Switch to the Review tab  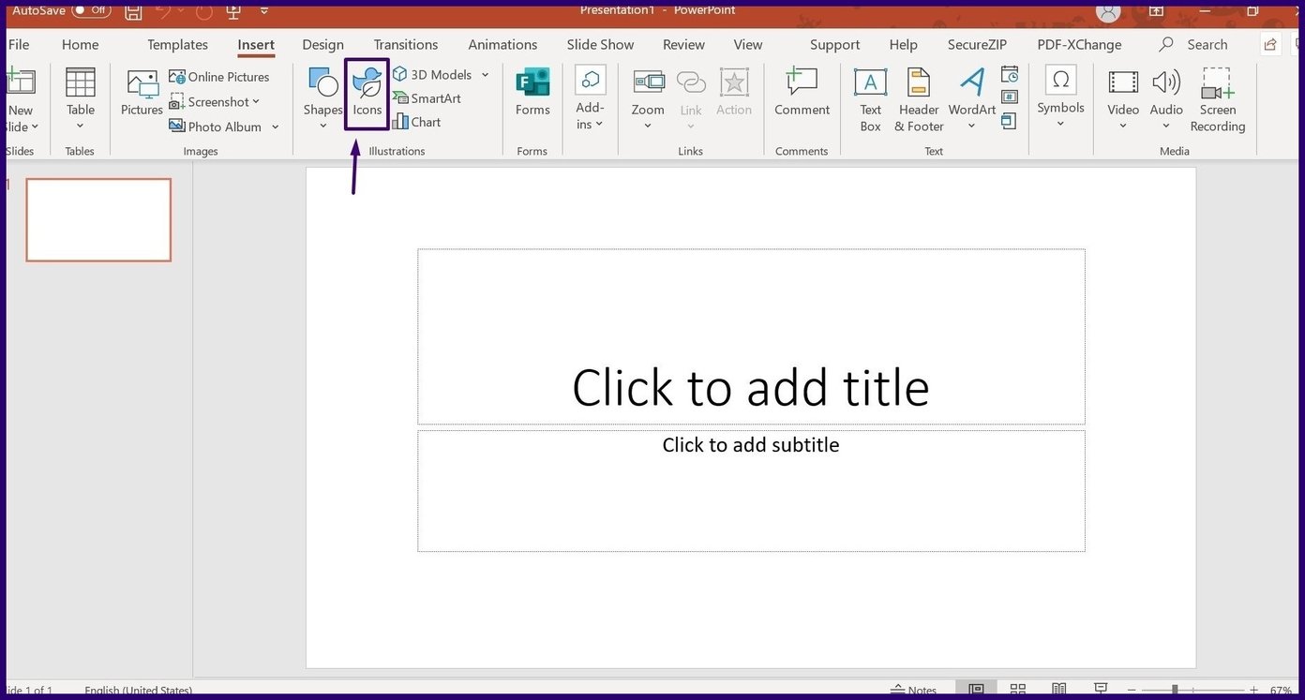point(683,44)
